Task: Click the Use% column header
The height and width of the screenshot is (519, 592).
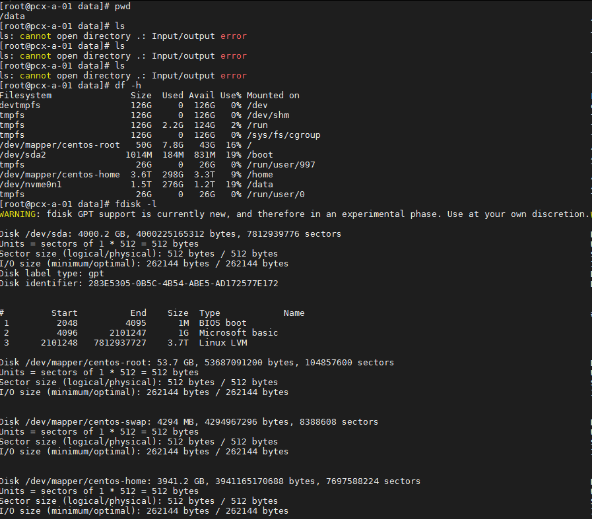Action: click(230, 96)
